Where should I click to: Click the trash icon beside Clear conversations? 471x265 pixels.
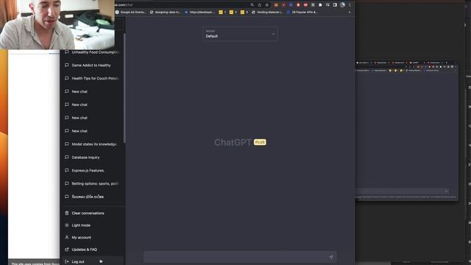[67, 213]
